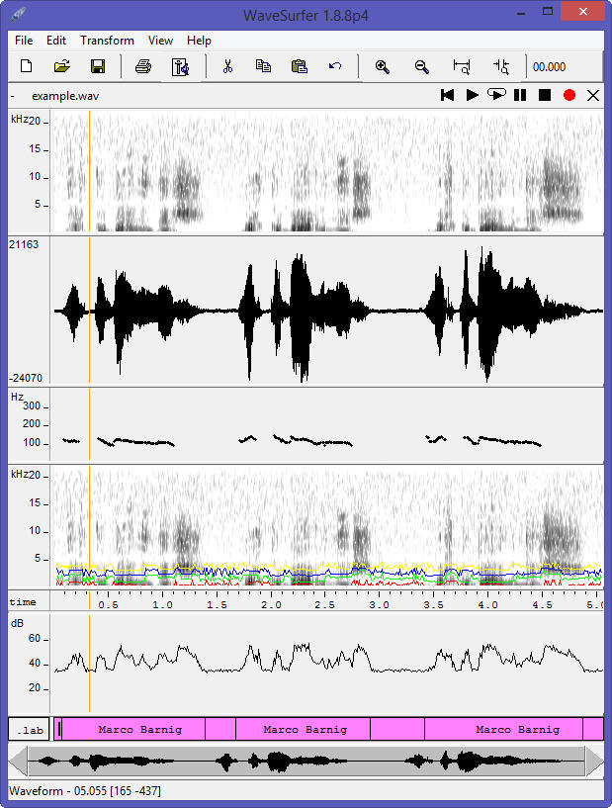Click the WaveSurfer title bar app icon

coord(19,15)
